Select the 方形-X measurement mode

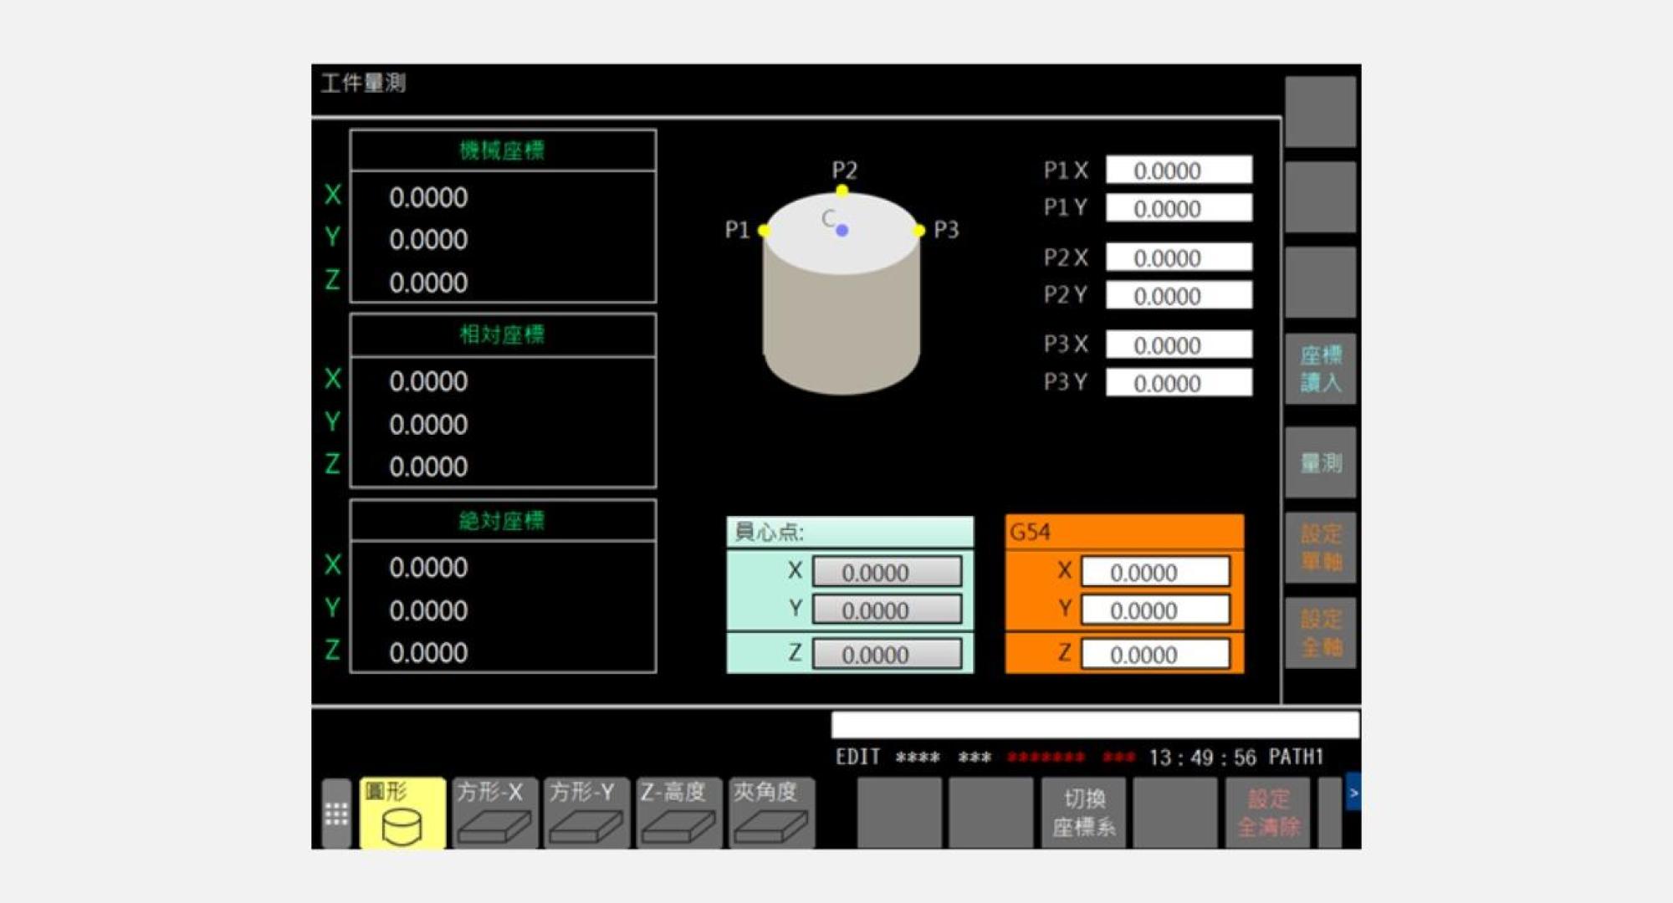(x=495, y=813)
